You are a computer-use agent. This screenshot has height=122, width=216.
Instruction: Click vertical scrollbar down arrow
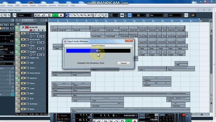pos(211,95)
